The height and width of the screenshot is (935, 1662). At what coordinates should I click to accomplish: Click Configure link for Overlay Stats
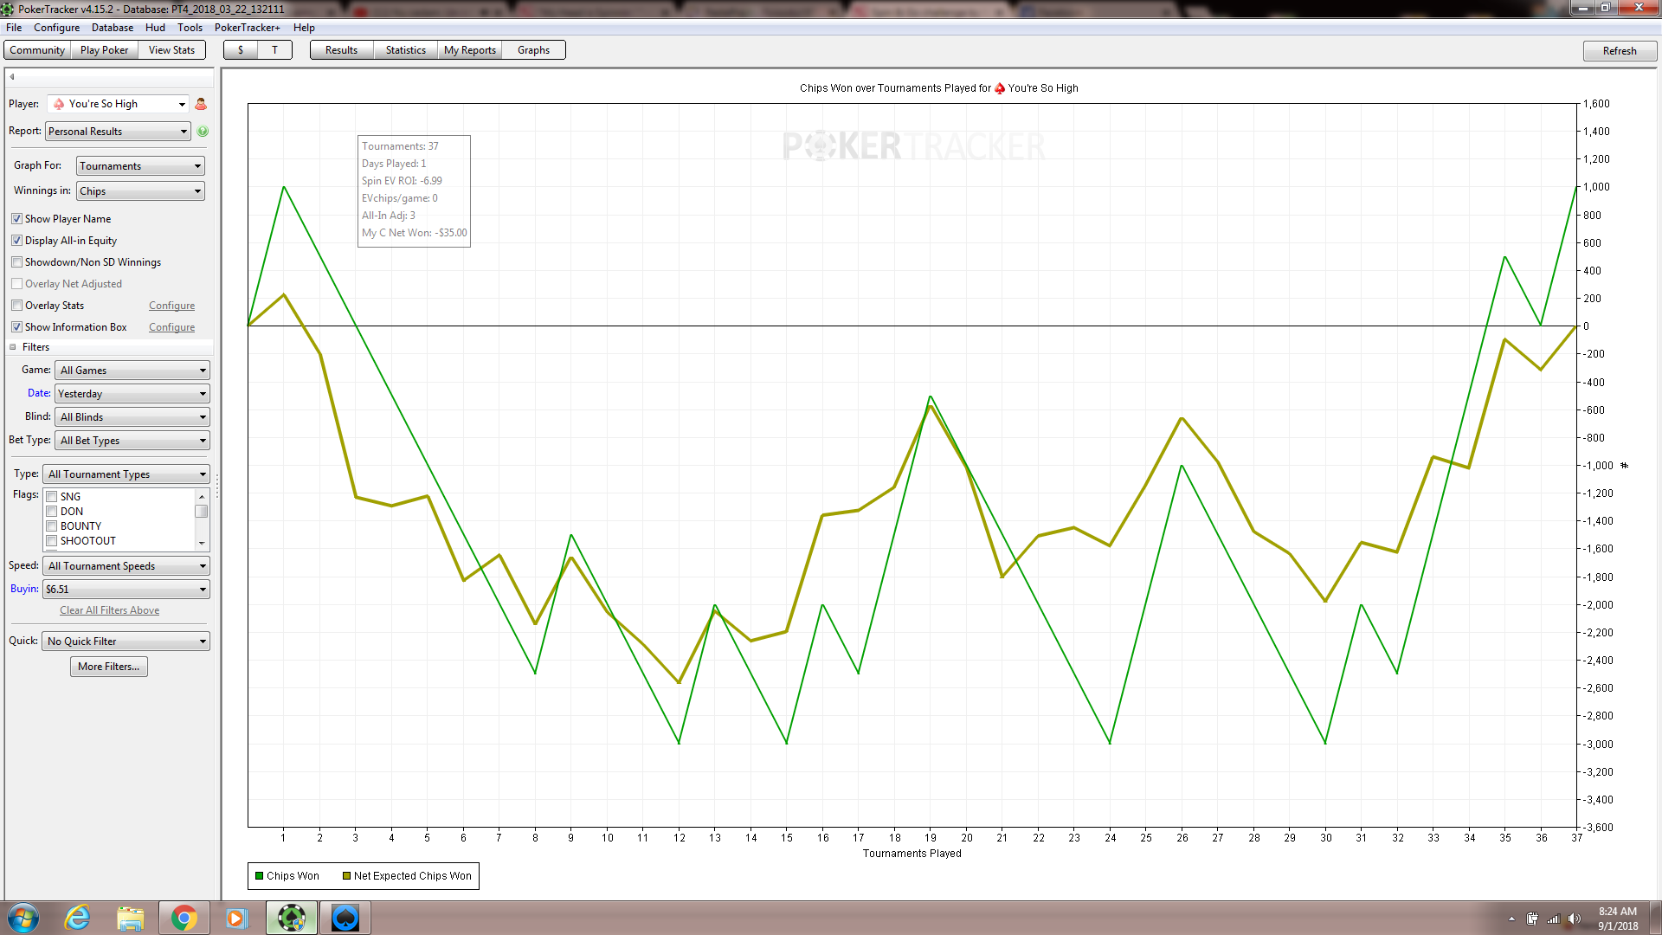pyautogui.click(x=171, y=306)
